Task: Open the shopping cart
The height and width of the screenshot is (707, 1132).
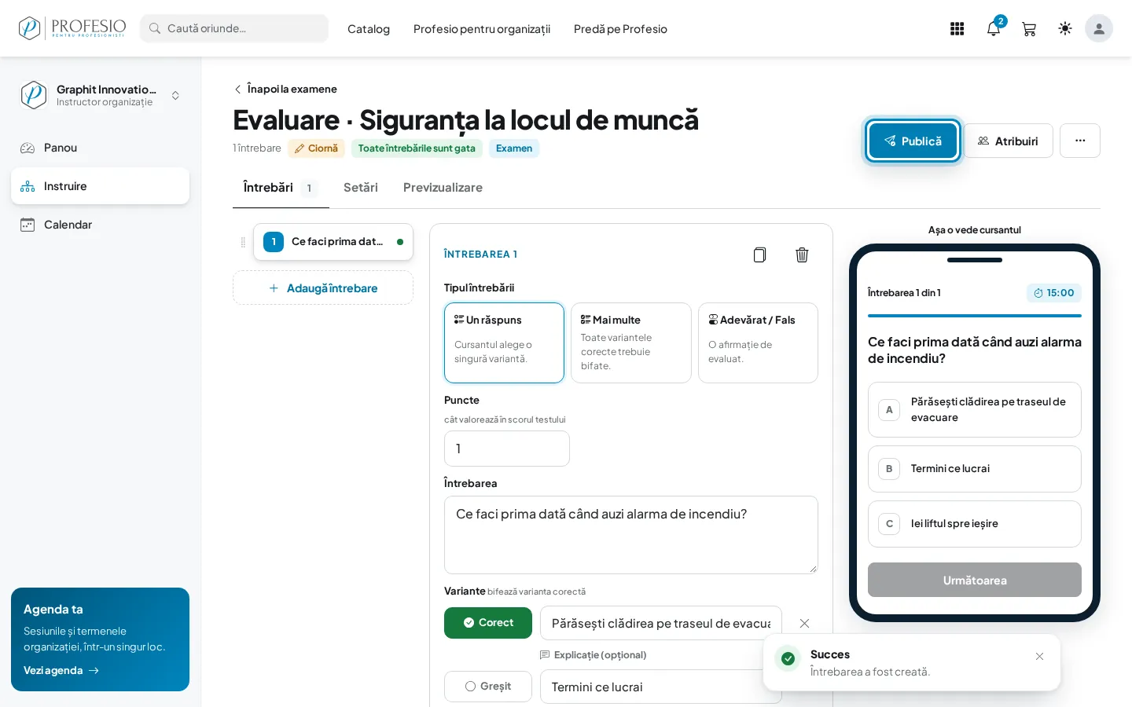Action: [1029, 29]
